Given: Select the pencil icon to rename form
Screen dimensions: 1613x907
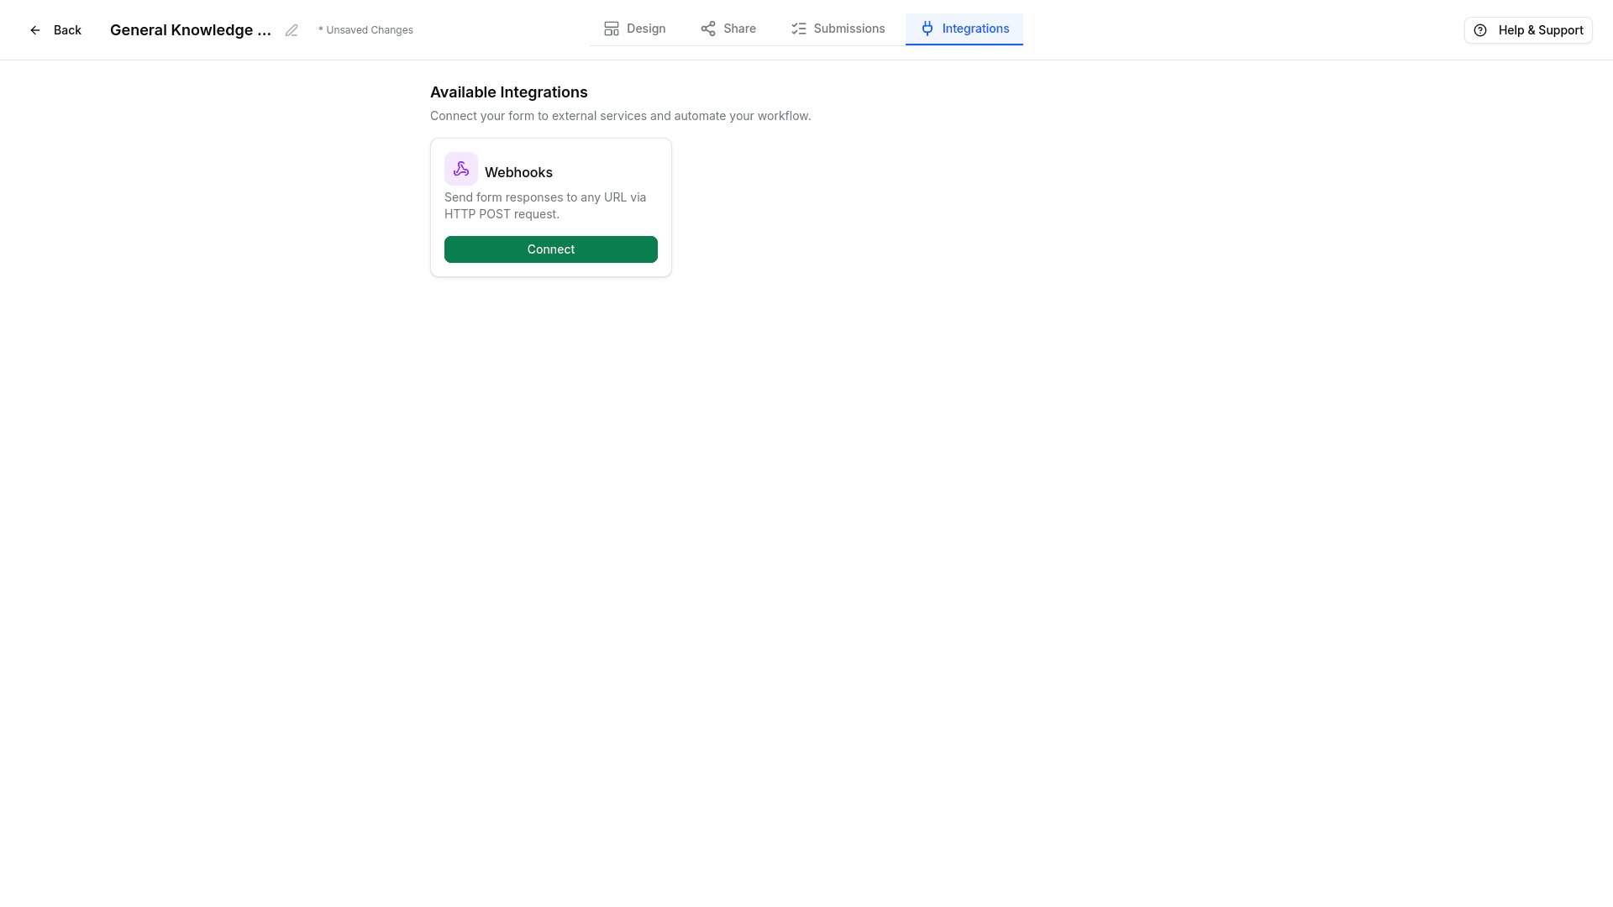Looking at the screenshot, I should 292,29.
